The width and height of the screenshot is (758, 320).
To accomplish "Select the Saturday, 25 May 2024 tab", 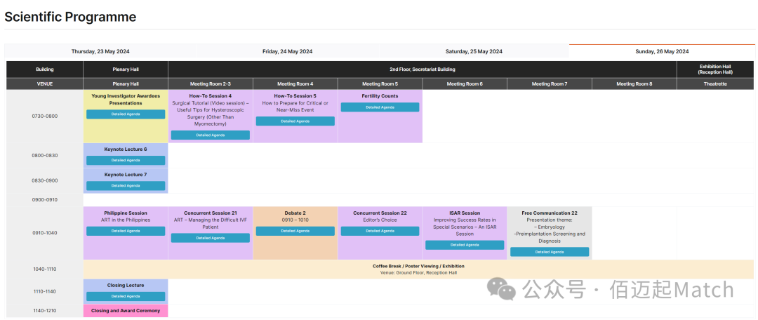I will click(x=474, y=51).
